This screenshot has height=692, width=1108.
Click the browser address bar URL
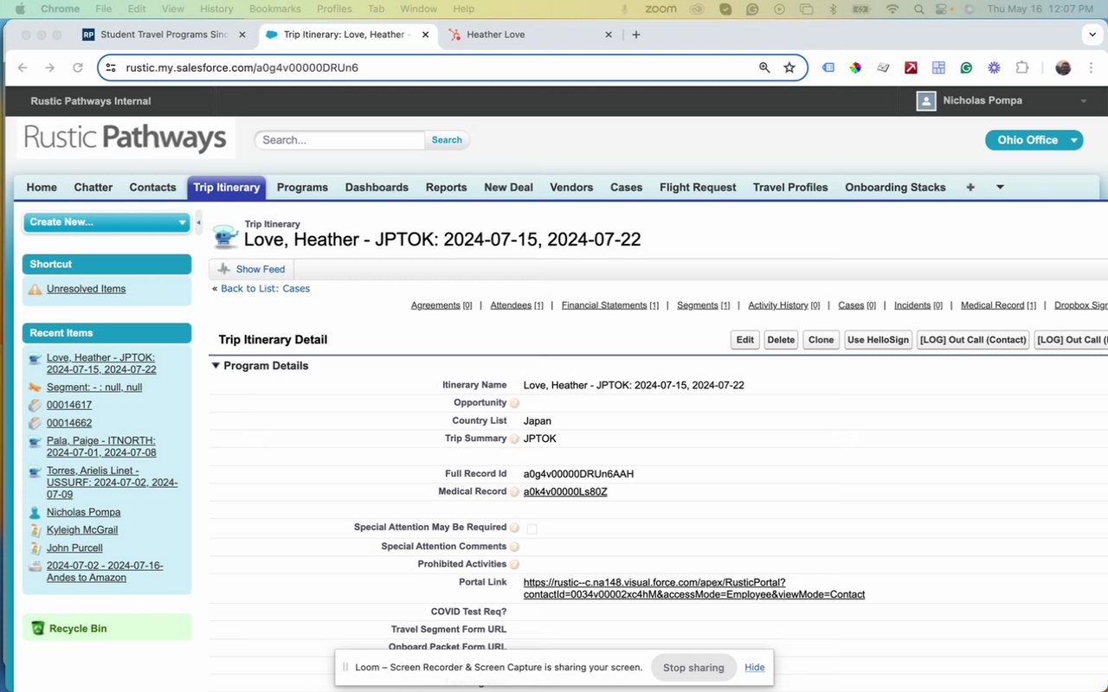click(x=242, y=67)
